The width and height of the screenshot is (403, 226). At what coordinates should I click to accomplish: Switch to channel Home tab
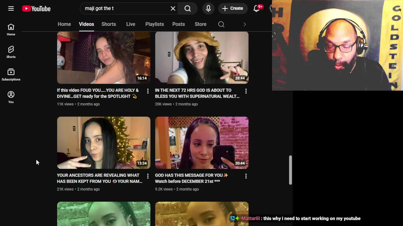pyautogui.click(x=64, y=24)
